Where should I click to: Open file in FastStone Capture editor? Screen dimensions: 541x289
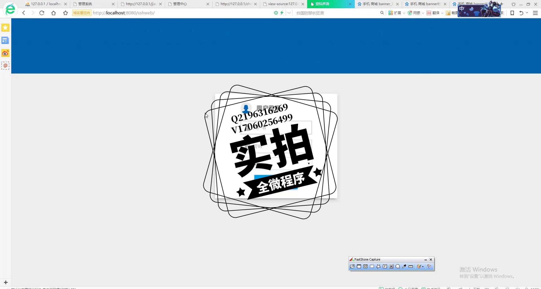click(352, 266)
